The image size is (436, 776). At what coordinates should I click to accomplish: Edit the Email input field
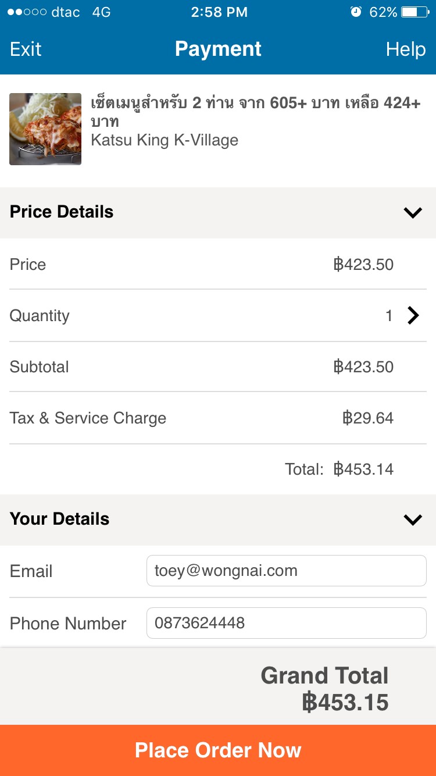(287, 571)
